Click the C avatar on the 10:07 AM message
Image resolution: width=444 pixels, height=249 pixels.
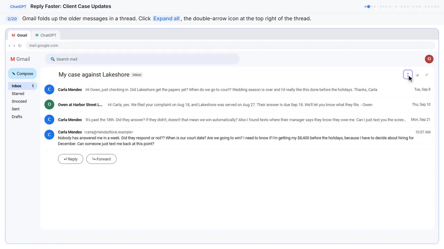click(49, 135)
